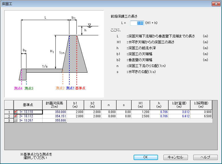Select row header 1 in the table
The image size is (222, 164).
9,112
